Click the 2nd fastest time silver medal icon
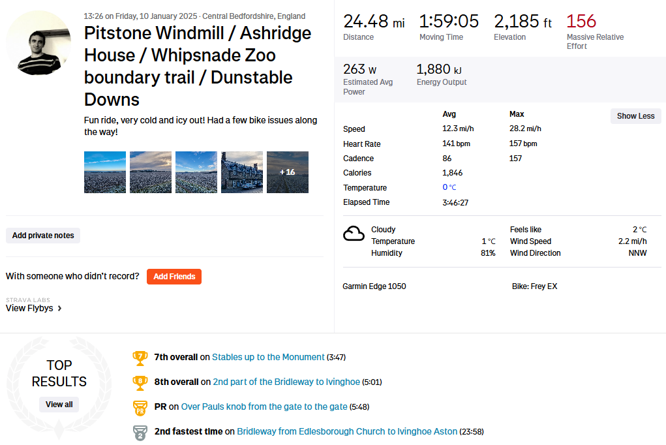 [x=140, y=432]
